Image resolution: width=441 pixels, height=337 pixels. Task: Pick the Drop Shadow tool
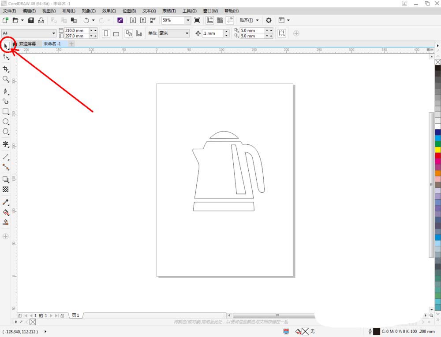[x=6, y=179]
